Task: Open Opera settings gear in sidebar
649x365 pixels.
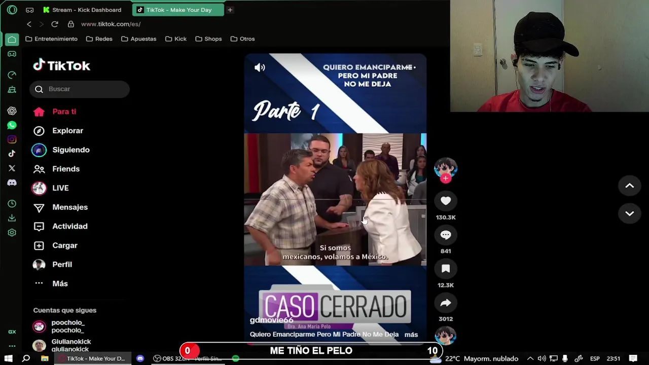Action: (12, 233)
